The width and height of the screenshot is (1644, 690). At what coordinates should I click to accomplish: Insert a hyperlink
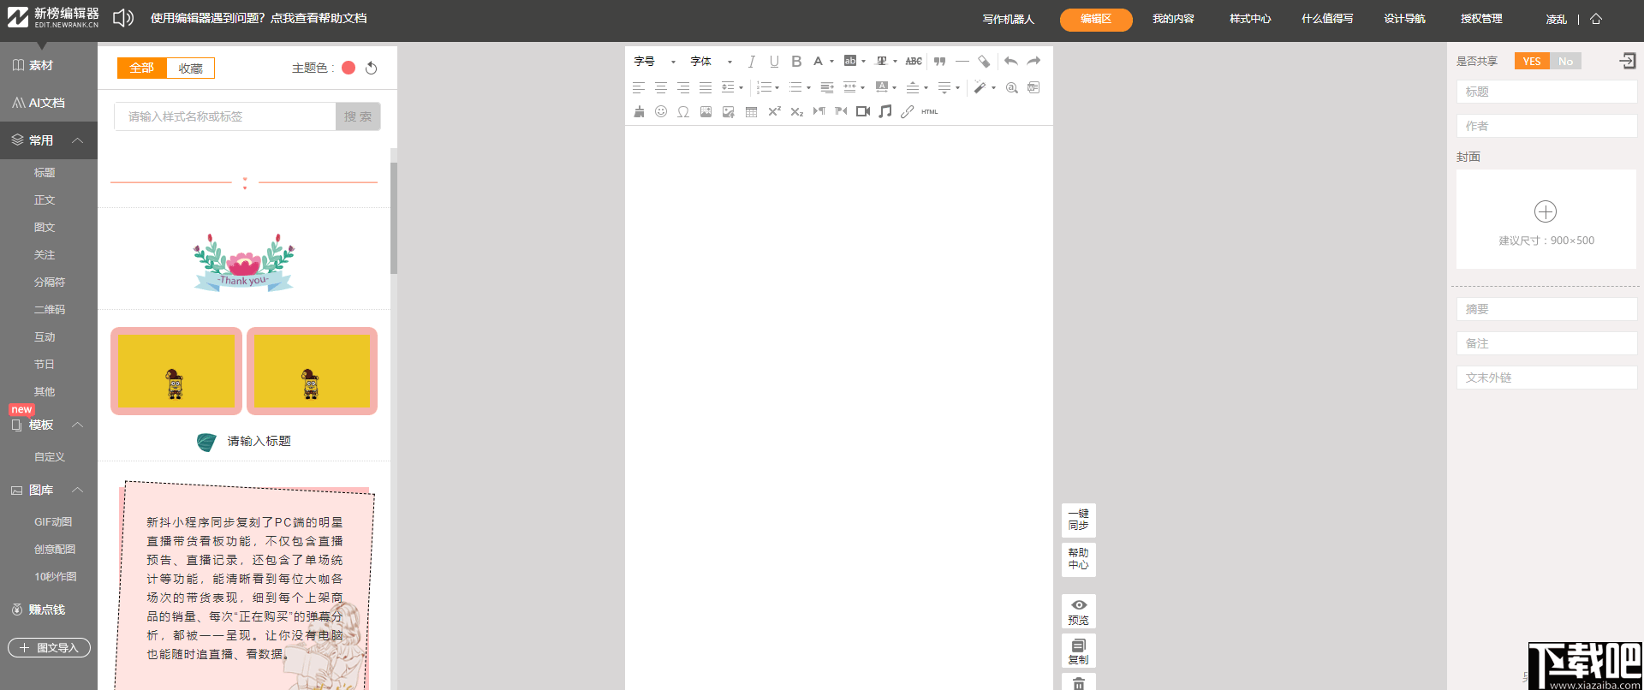point(908,111)
